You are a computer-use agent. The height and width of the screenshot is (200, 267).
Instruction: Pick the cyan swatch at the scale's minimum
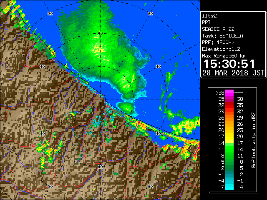tap(229, 187)
